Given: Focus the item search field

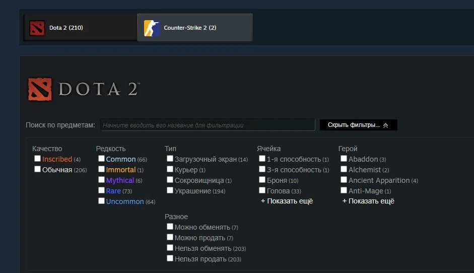Looking at the screenshot, I should 208,125.
